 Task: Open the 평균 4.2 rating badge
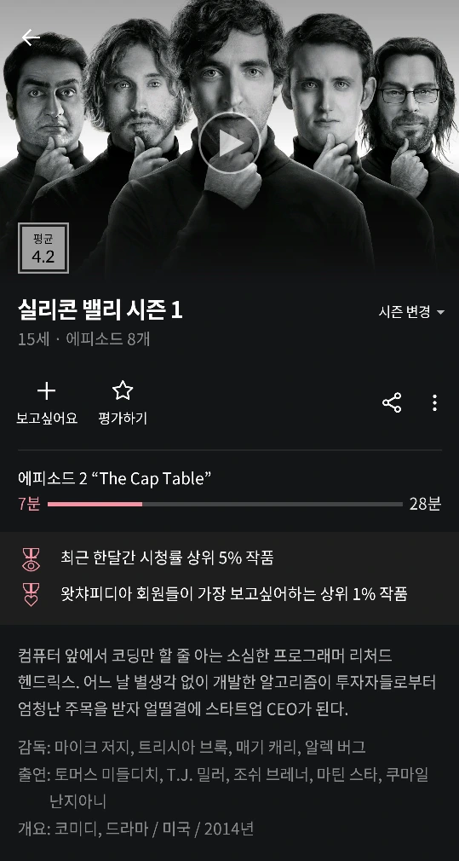43,248
